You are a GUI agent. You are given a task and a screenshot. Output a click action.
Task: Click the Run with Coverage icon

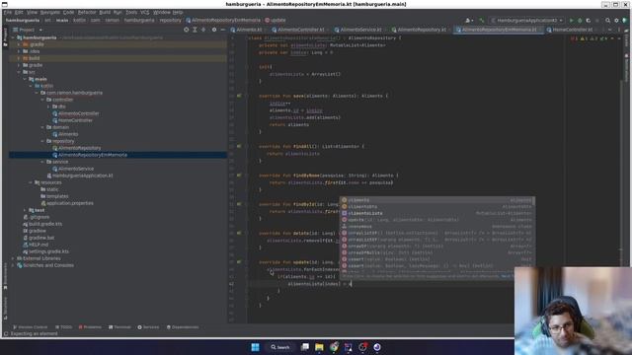[589, 20]
